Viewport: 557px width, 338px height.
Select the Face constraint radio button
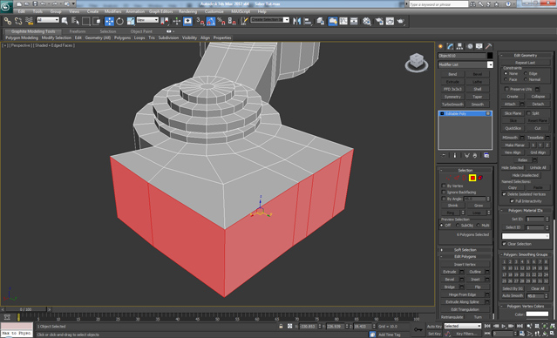point(506,79)
